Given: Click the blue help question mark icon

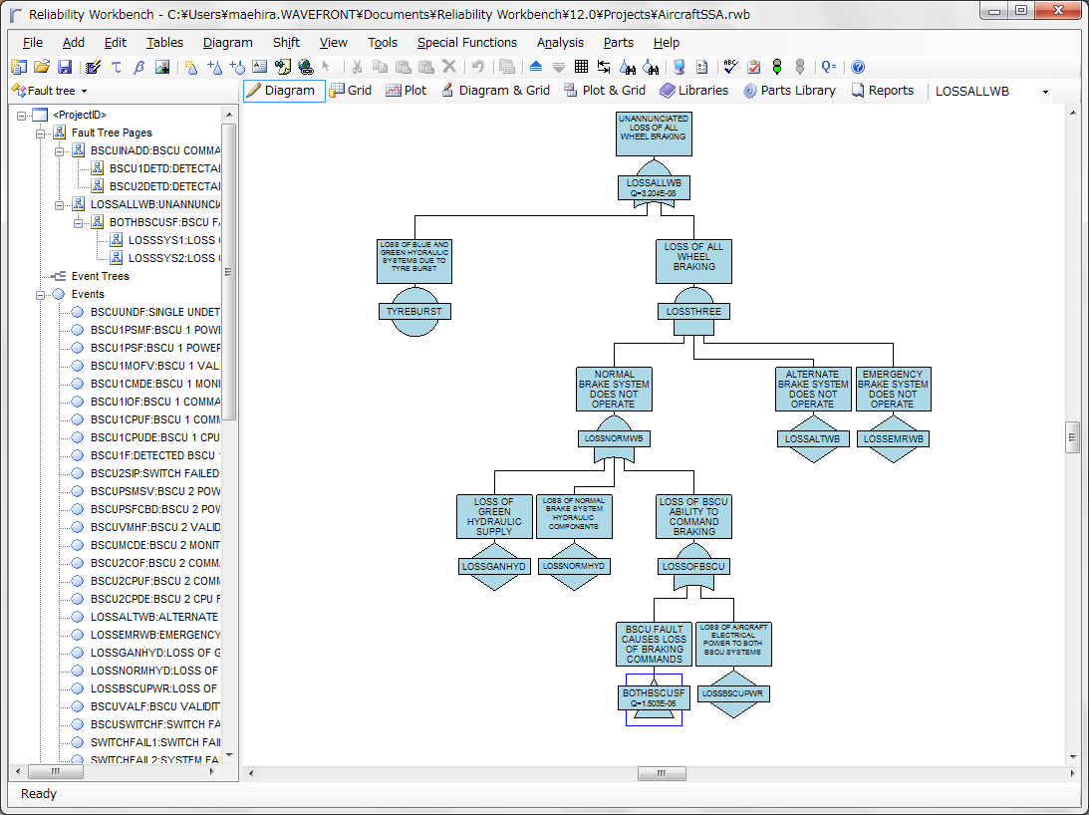Looking at the screenshot, I should pos(858,67).
